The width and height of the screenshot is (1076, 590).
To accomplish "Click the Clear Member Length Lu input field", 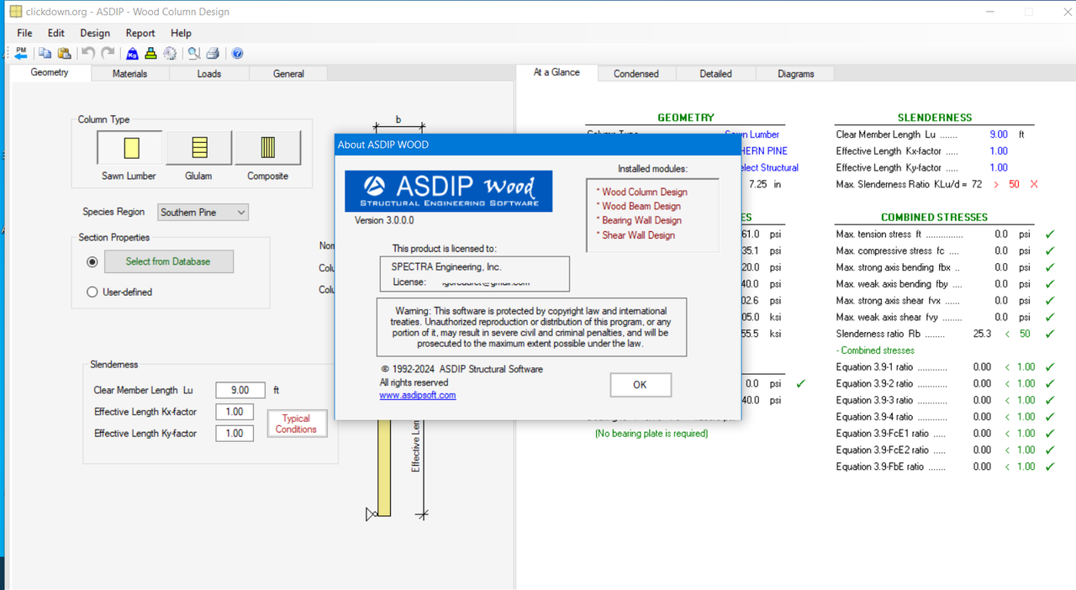I will pos(240,390).
